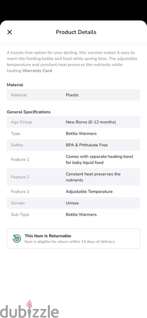Select the Age Group row label
This screenshot has width=147, height=318.
click(21, 122)
